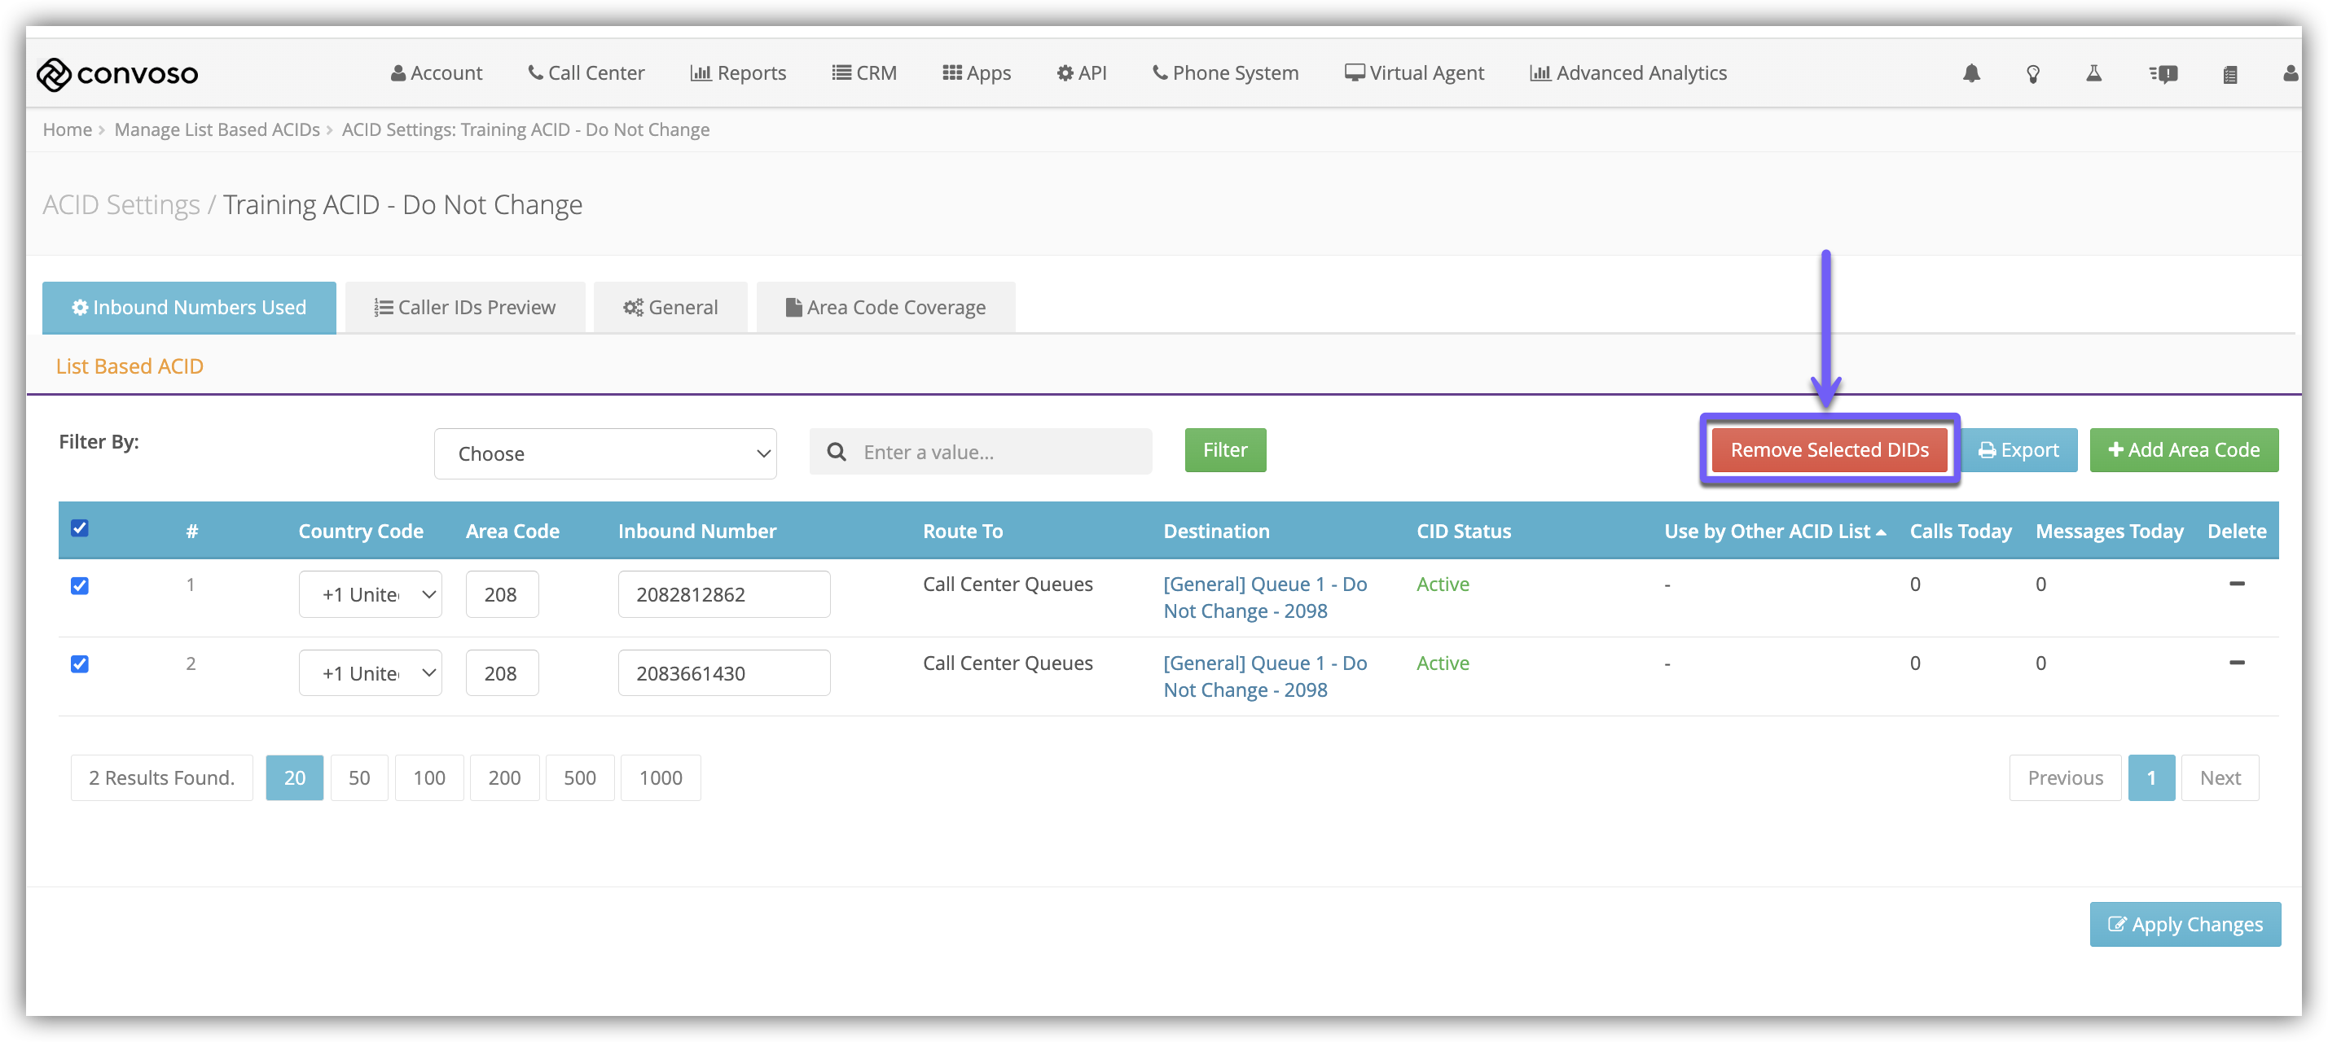Open the Filter By Choose dropdown
2328x1042 pixels.
(604, 453)
